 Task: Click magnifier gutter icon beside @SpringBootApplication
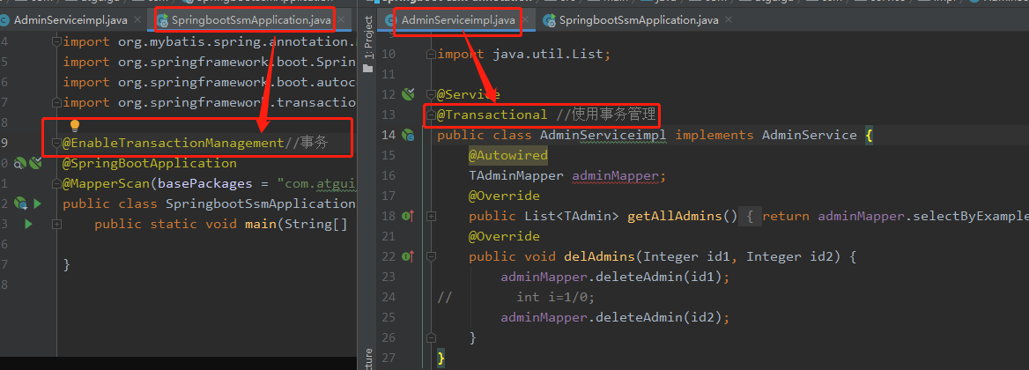[x=21, y=163]
